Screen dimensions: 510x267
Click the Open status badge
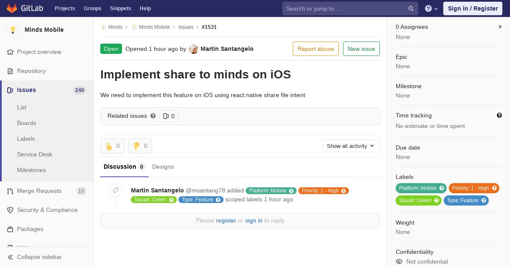[x=111, y=49]
